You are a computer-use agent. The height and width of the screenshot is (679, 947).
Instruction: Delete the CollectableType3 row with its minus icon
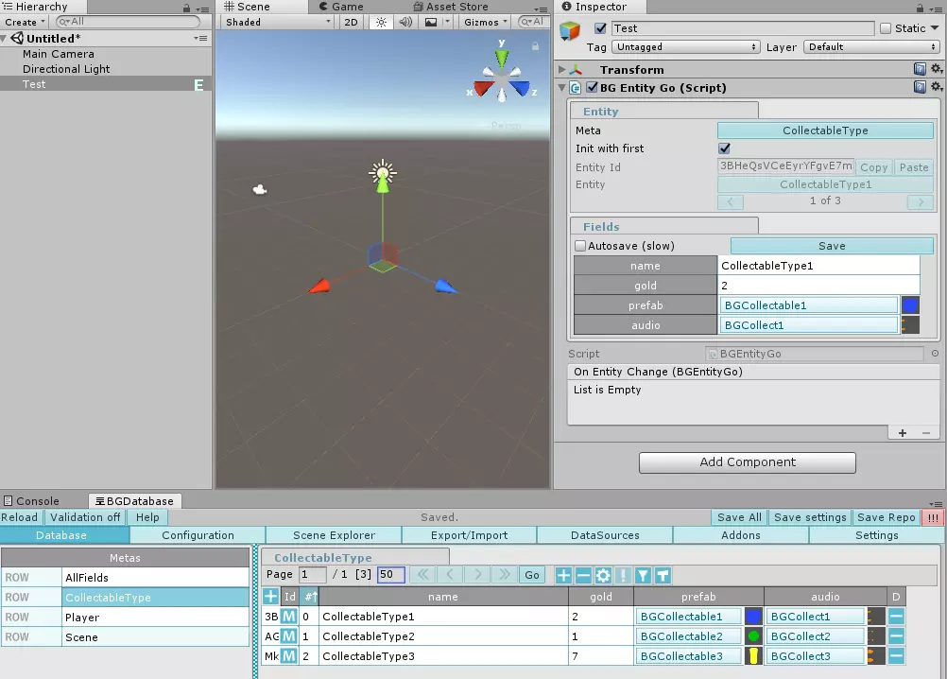(896, 656)
